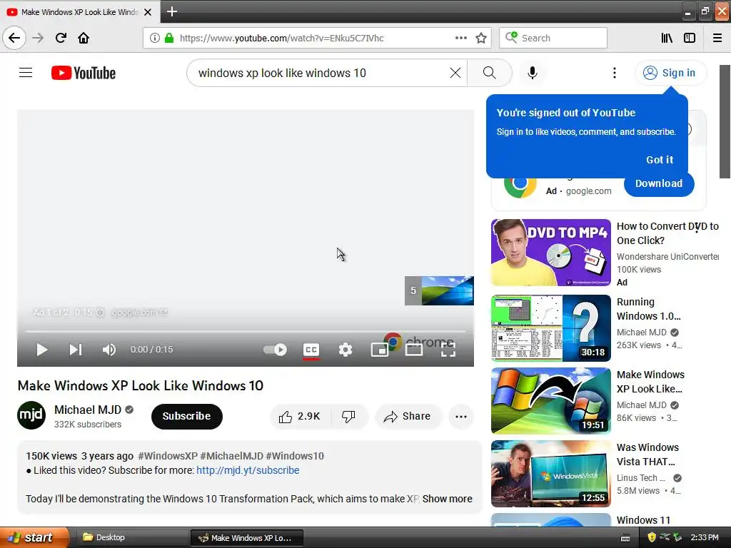
Task: Toggle the autoplay switch
Action: (275, 350)
